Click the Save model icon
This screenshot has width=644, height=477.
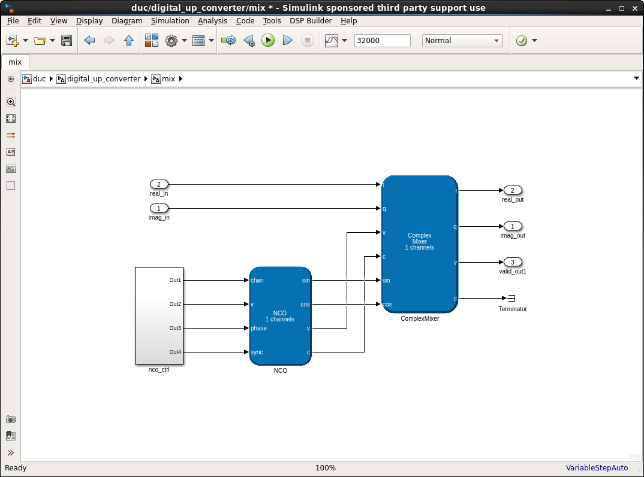pyautogui.click(x=67, y=41)
